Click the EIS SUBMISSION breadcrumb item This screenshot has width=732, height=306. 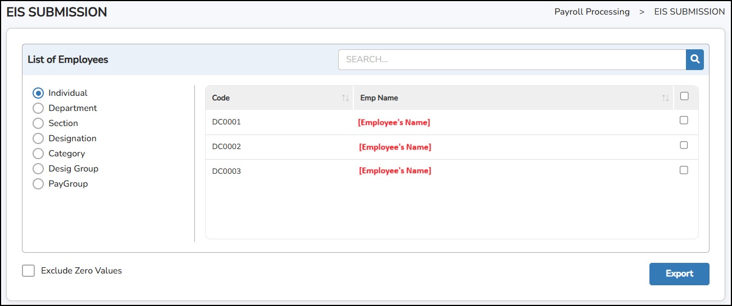coord(689,12)
